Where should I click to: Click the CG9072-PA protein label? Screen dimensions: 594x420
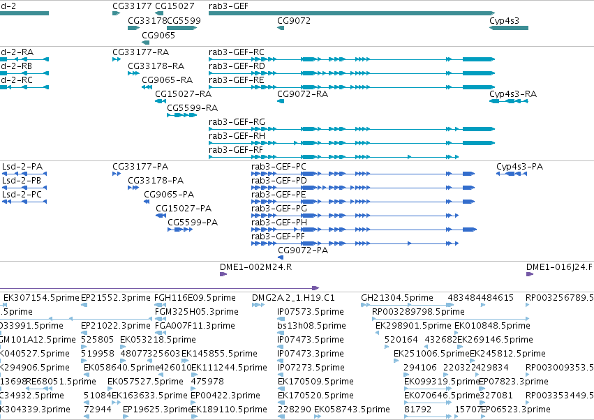pyautogui.click(x=303, y=250)
